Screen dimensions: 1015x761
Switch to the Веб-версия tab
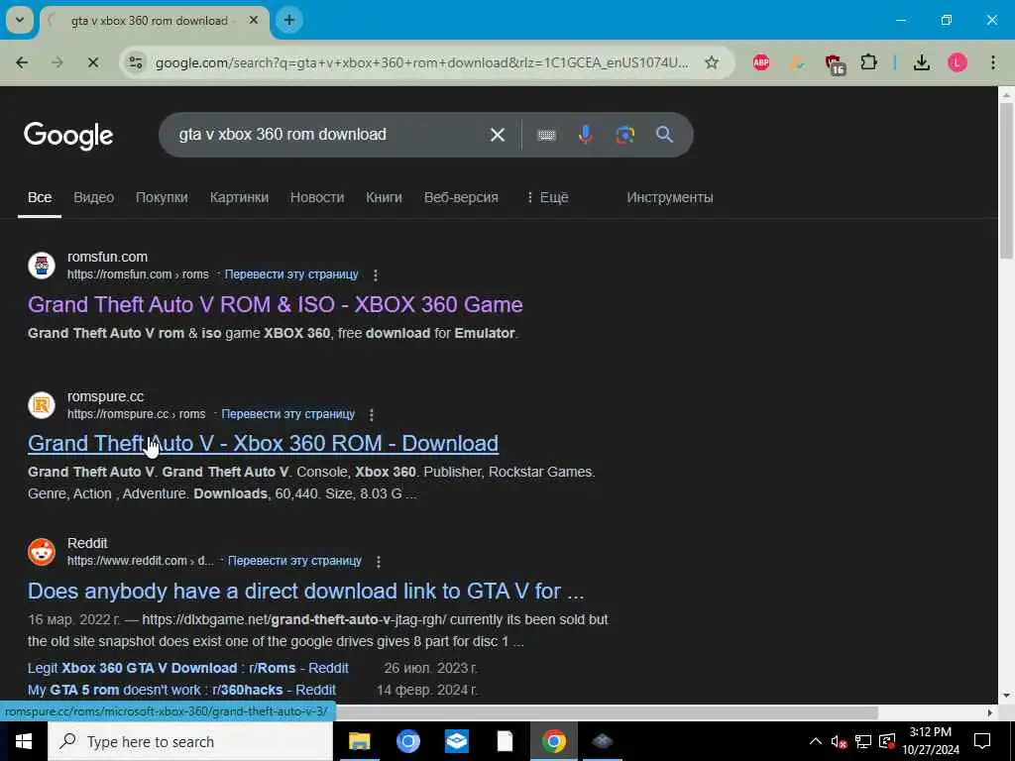461,197
